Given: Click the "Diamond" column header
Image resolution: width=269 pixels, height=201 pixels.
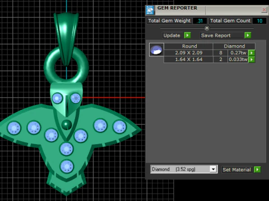Looking at the screenshot, I should click(x=234, y=46).
